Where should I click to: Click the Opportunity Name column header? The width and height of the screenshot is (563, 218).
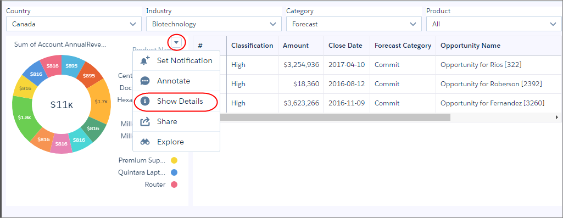click(x=499, y=46)
